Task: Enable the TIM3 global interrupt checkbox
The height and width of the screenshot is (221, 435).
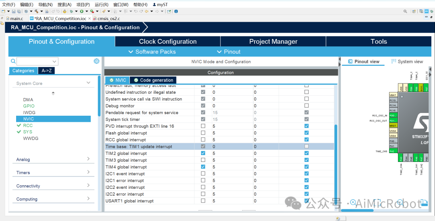Action: (x=203, y=160)
